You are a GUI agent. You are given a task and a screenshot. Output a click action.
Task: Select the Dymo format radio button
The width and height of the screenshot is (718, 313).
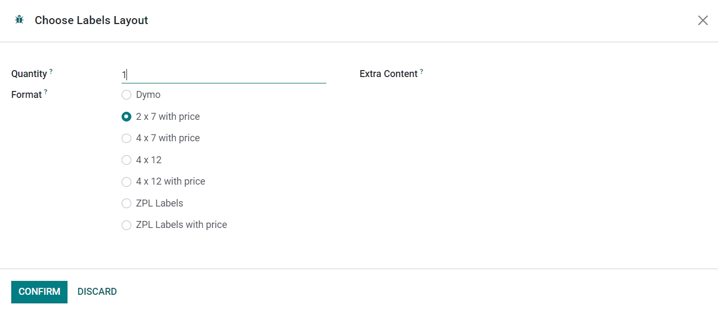[126, 95]
